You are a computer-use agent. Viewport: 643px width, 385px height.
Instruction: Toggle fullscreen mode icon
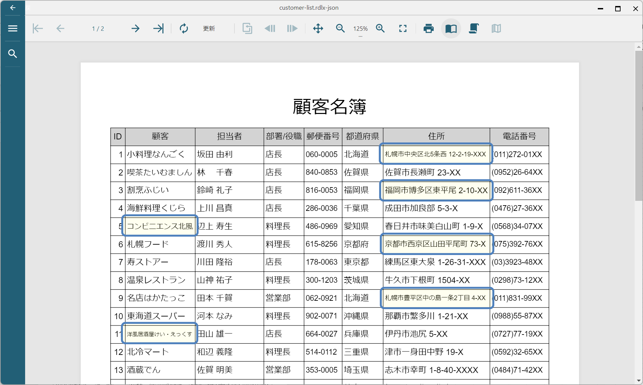(403, 28)
